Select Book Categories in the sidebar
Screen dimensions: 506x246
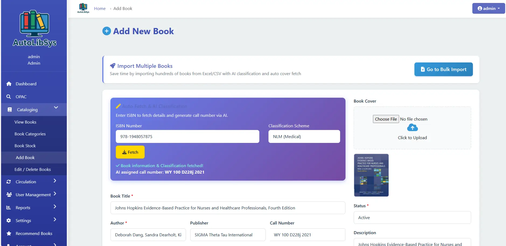click(30, 134)
